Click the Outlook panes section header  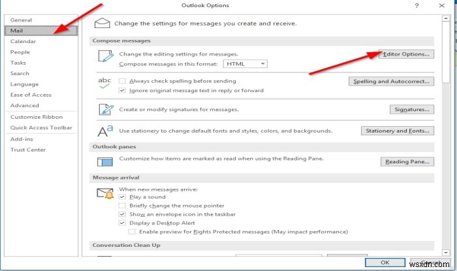[262, 146]
